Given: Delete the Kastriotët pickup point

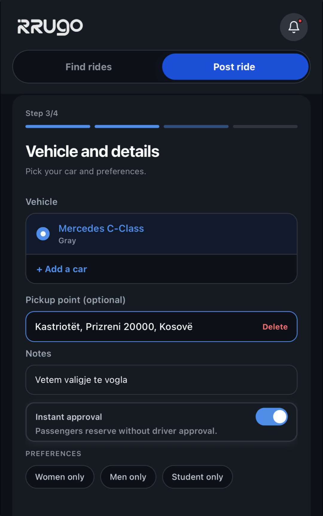Looking at the screenshot, I should (x=275, y=327).
